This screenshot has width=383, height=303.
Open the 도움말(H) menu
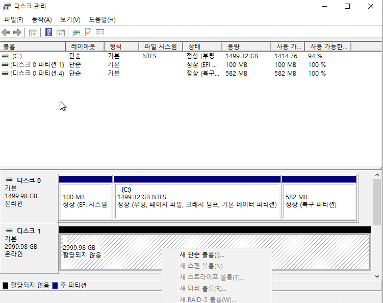pos(102,19)
